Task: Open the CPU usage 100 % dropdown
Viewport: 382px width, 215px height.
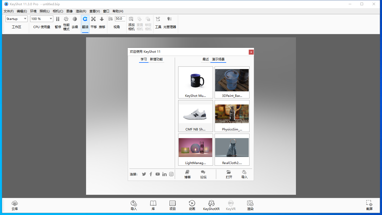Action: click(42, 19)
